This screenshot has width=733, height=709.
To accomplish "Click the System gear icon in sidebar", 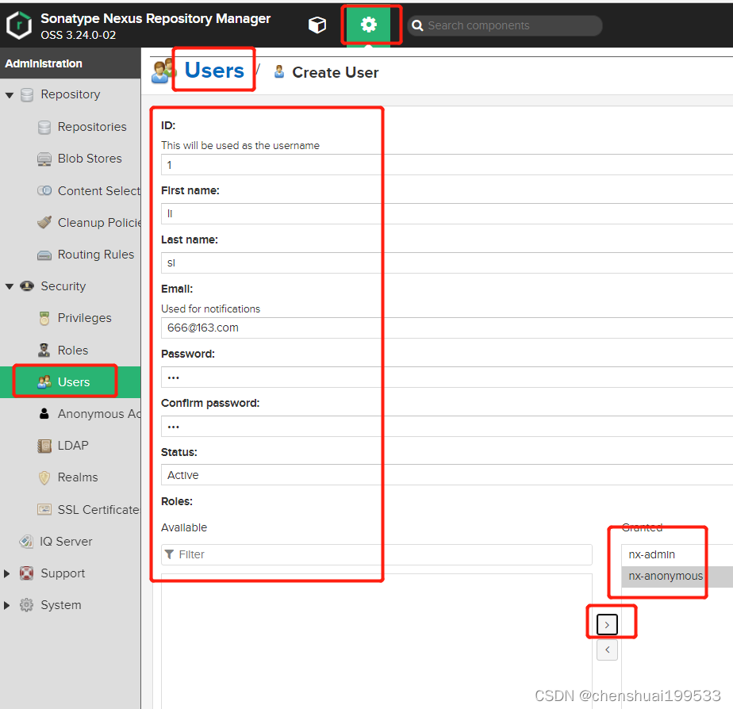I will 27,605.
